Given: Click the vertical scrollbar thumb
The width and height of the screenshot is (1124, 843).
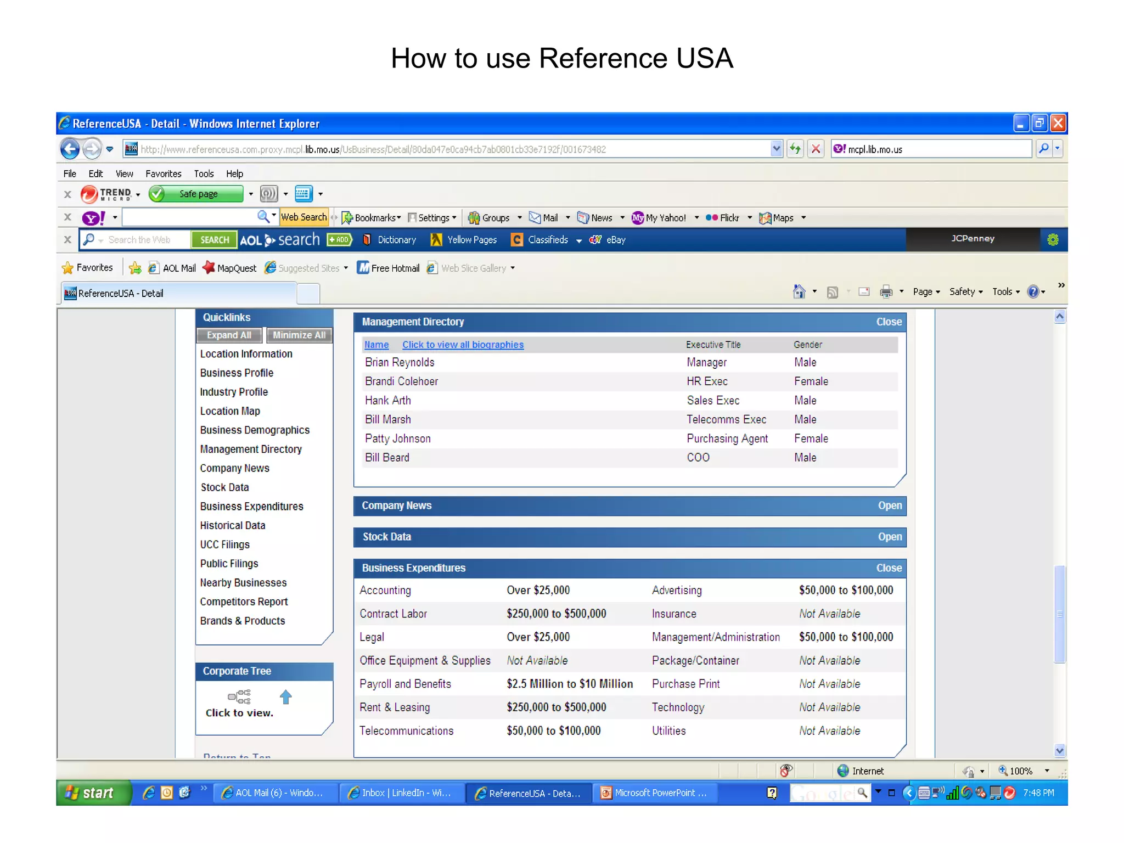Looking at the screenshot, I should click(x=1060, y=614).
